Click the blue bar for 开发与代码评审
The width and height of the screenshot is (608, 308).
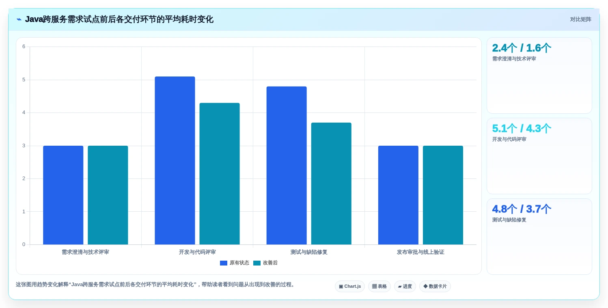pyautogui.click(x=175, y=160)
